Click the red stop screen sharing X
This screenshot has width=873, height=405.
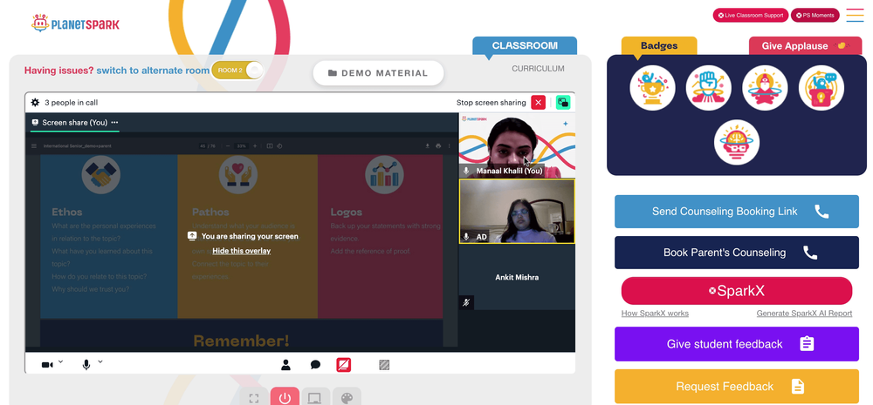(x=538, y=102)
